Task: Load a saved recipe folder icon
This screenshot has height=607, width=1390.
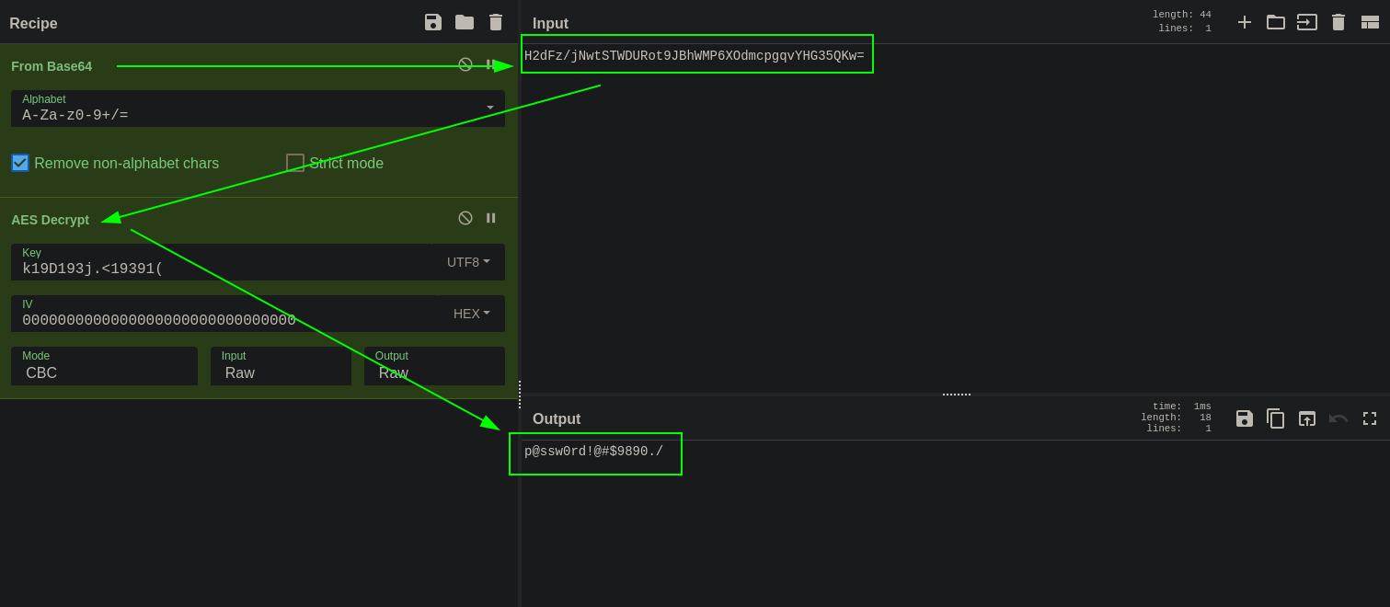Action: 465,22
